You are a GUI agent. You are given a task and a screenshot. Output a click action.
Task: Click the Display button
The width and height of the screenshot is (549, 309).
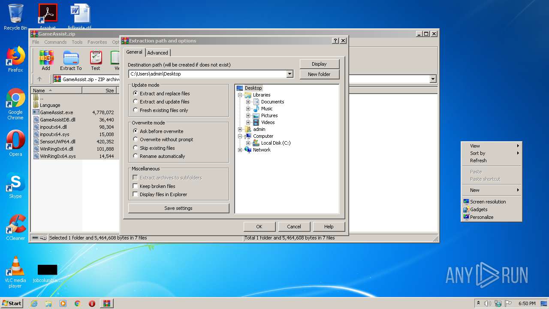tap(319, 64)
